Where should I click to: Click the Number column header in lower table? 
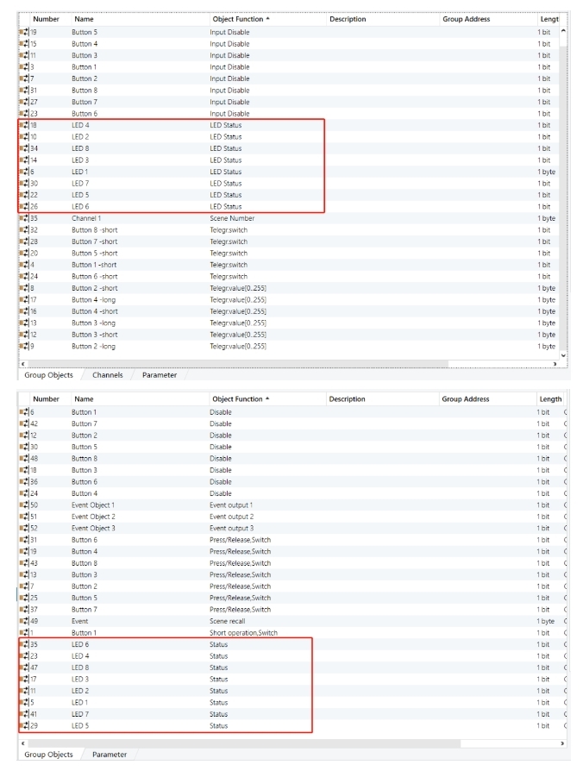click(46, 399)
